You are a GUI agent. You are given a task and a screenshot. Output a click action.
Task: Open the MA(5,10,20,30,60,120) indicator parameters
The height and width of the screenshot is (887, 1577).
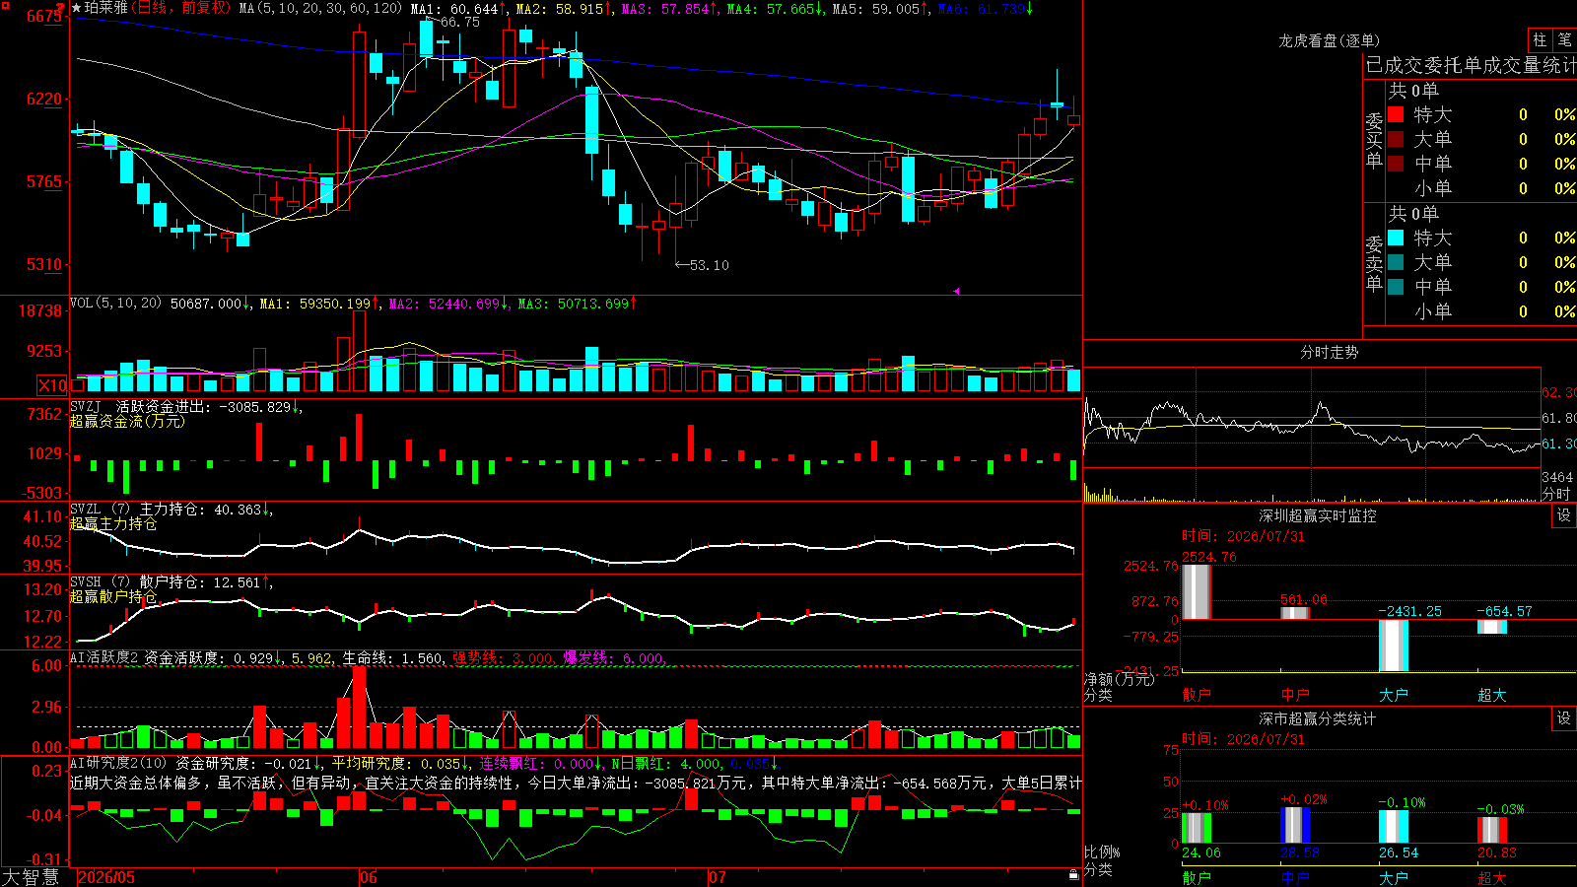[x=321, y=8]
